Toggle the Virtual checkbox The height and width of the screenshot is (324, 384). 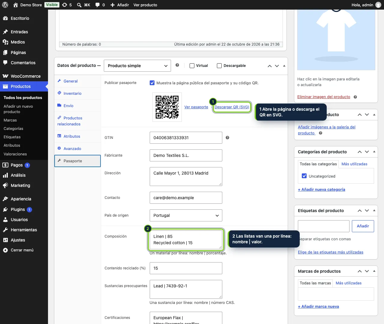(192, 66)
